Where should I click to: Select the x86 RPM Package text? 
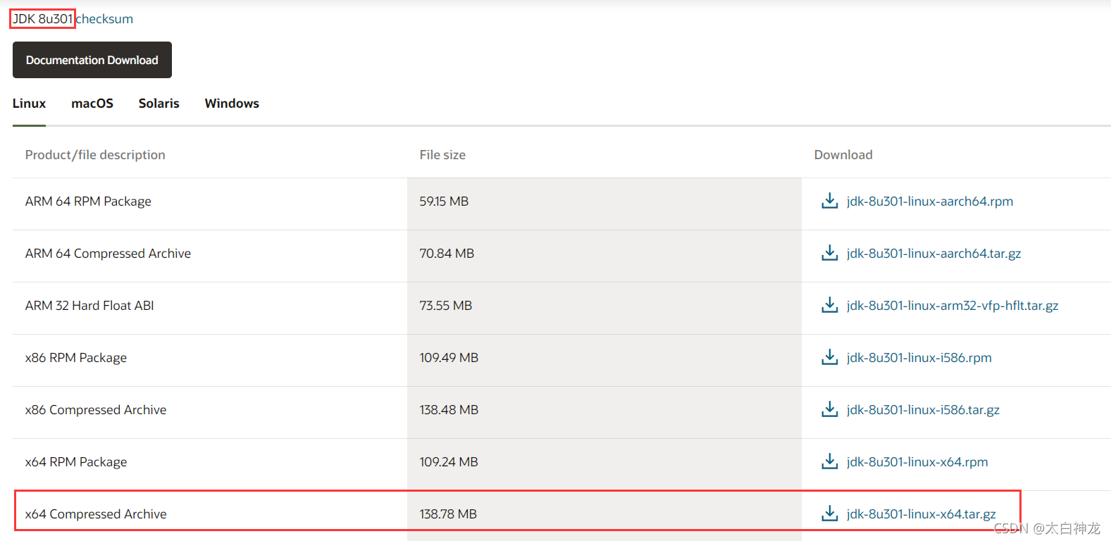tap(76, 358)
